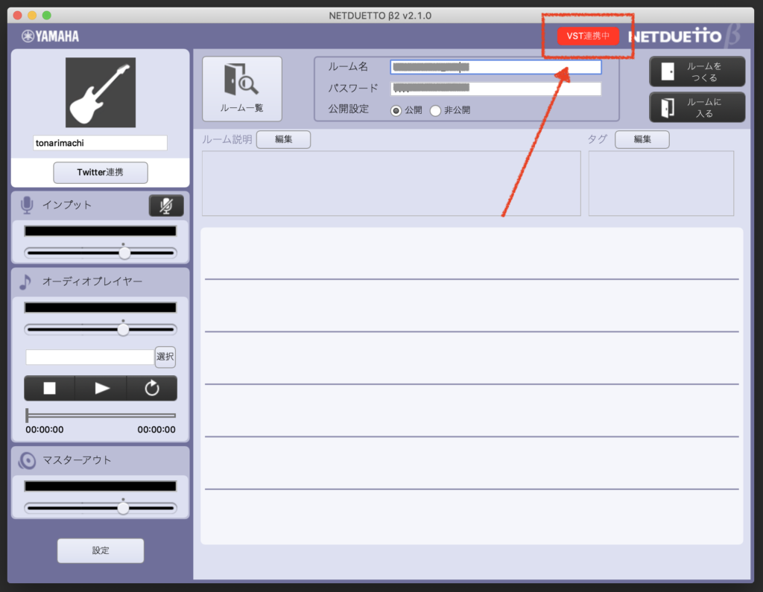Click the tag text area
The image size is (763, 592).
pos(661,183)
